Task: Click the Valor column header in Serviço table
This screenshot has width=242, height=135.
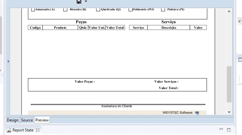Action: pos(198,28)
